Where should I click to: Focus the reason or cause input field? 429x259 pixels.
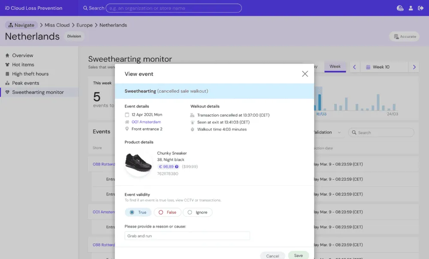(x=187, y=236)
